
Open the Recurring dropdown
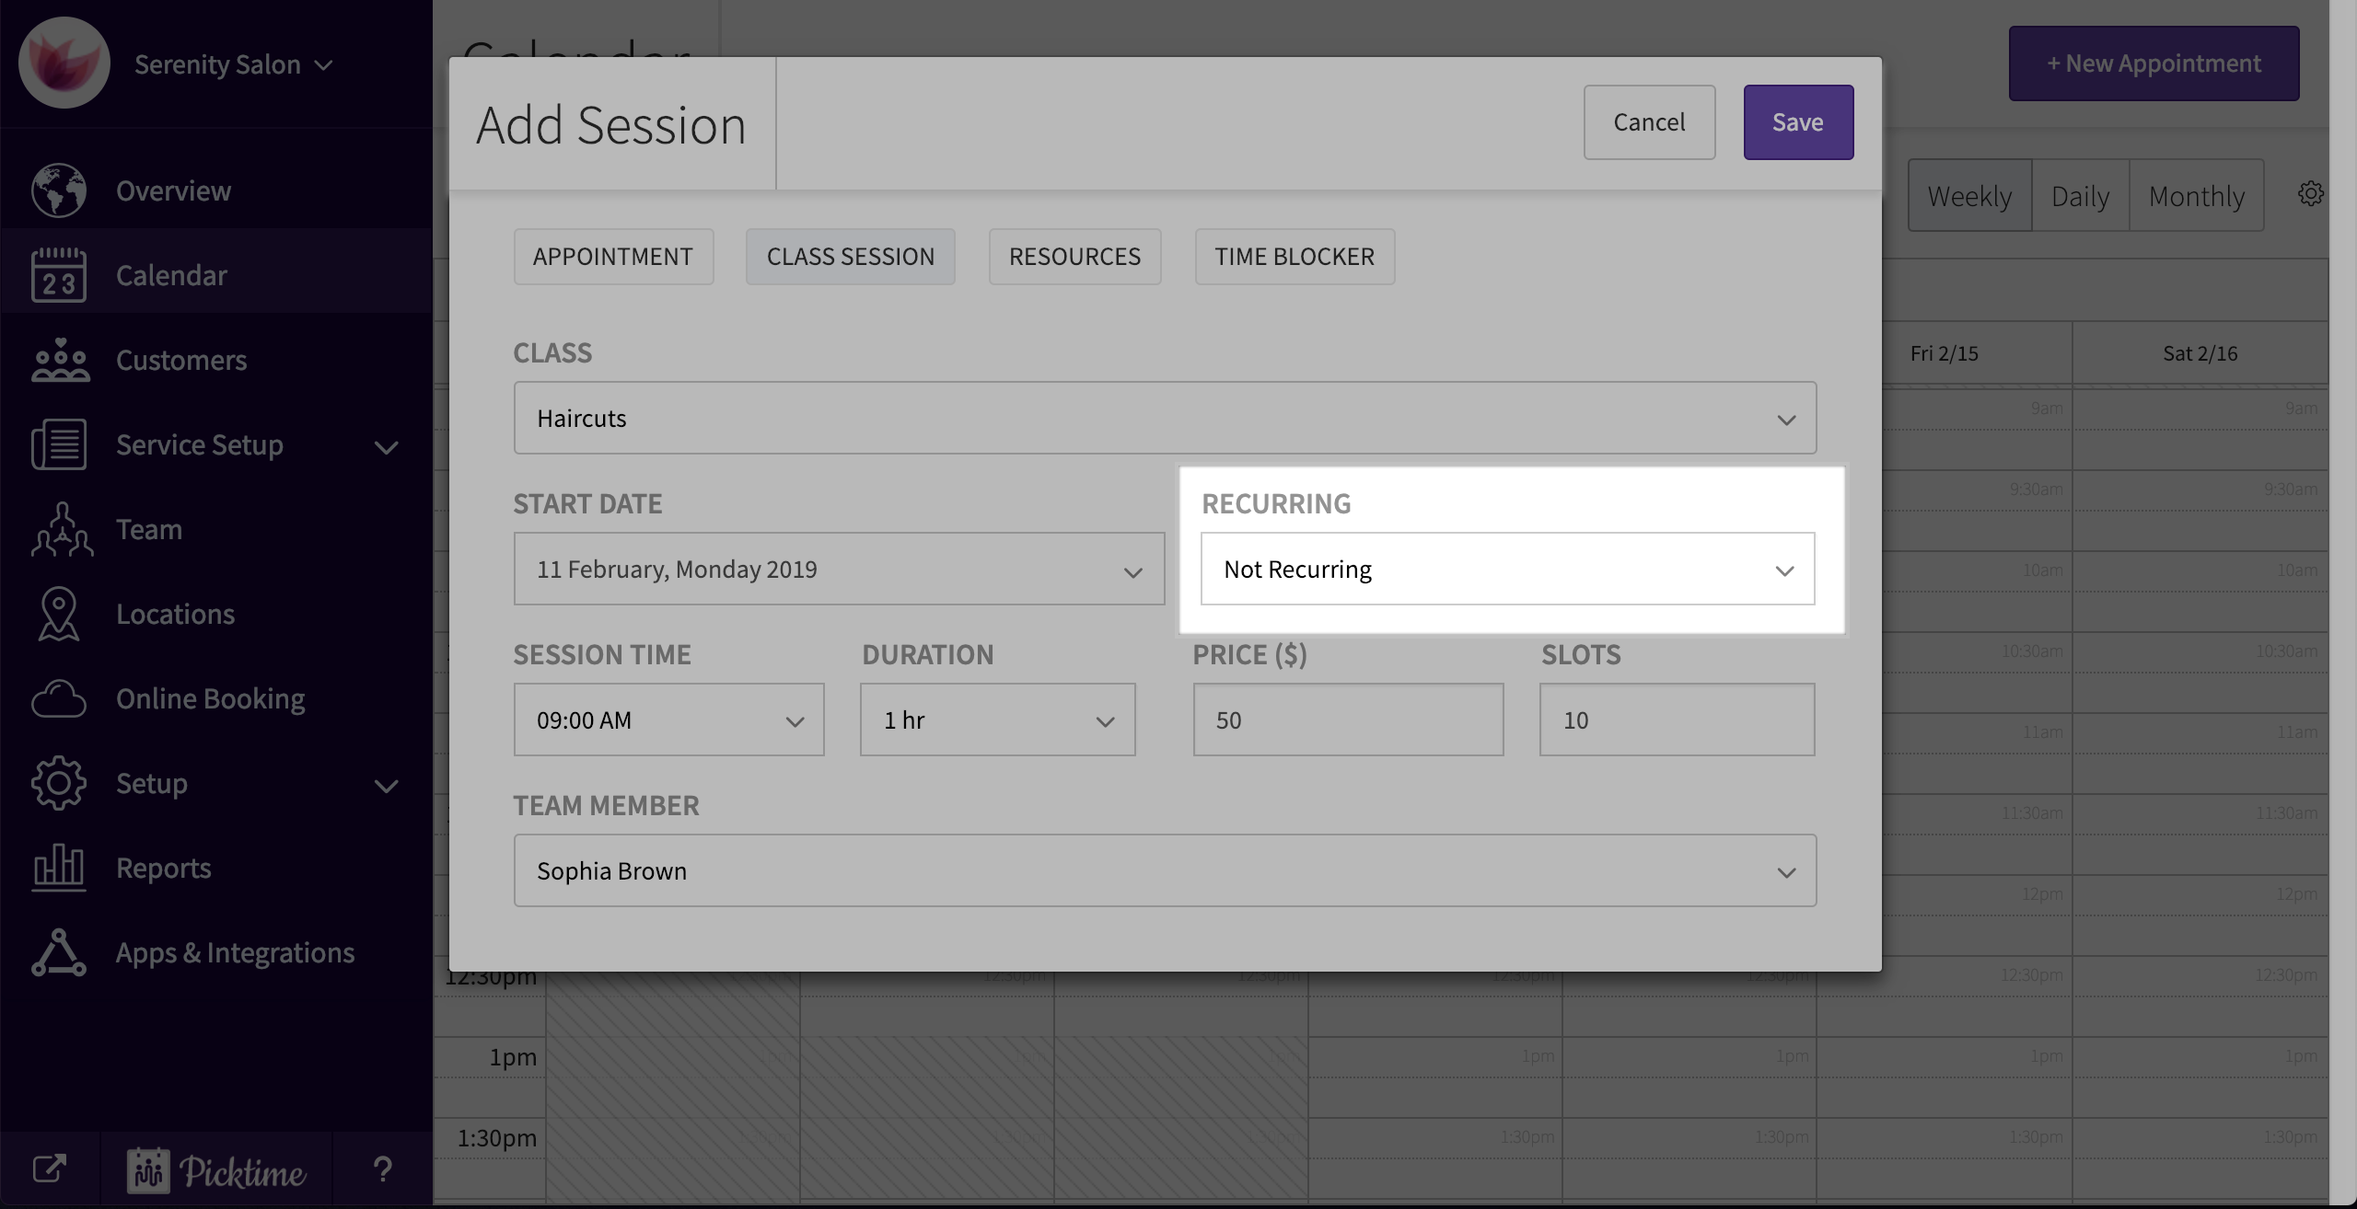pyautogui.click(x=1507, y=570)
